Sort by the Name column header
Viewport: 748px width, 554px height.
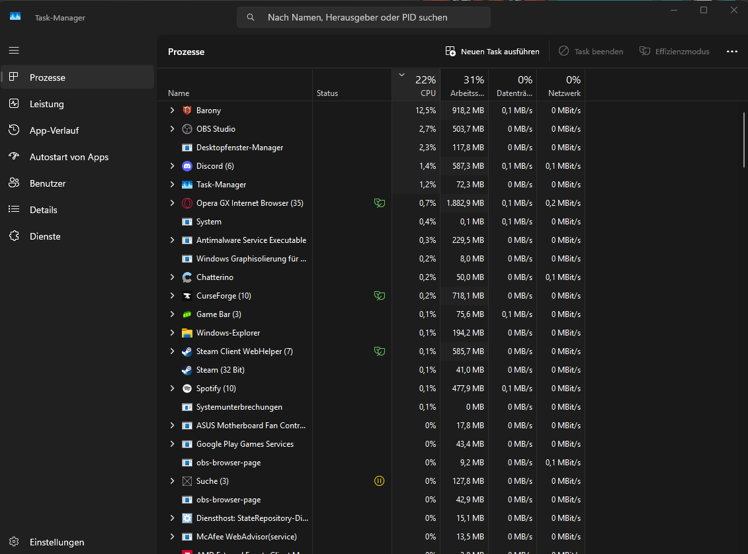[235, 85]
